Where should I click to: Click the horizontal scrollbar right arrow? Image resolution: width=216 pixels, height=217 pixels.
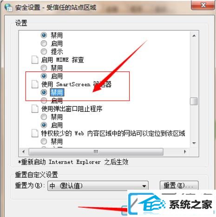(x=185, y=152)
